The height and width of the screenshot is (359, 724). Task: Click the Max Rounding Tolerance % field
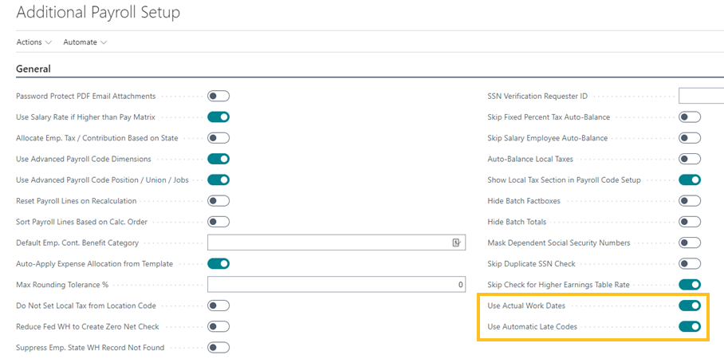pos(336,285)
